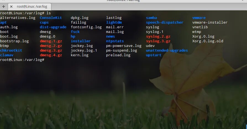The image size is (247, 129).
Task: Click the dmesg.2.gz archive name
Action: [x=51, y=46]
